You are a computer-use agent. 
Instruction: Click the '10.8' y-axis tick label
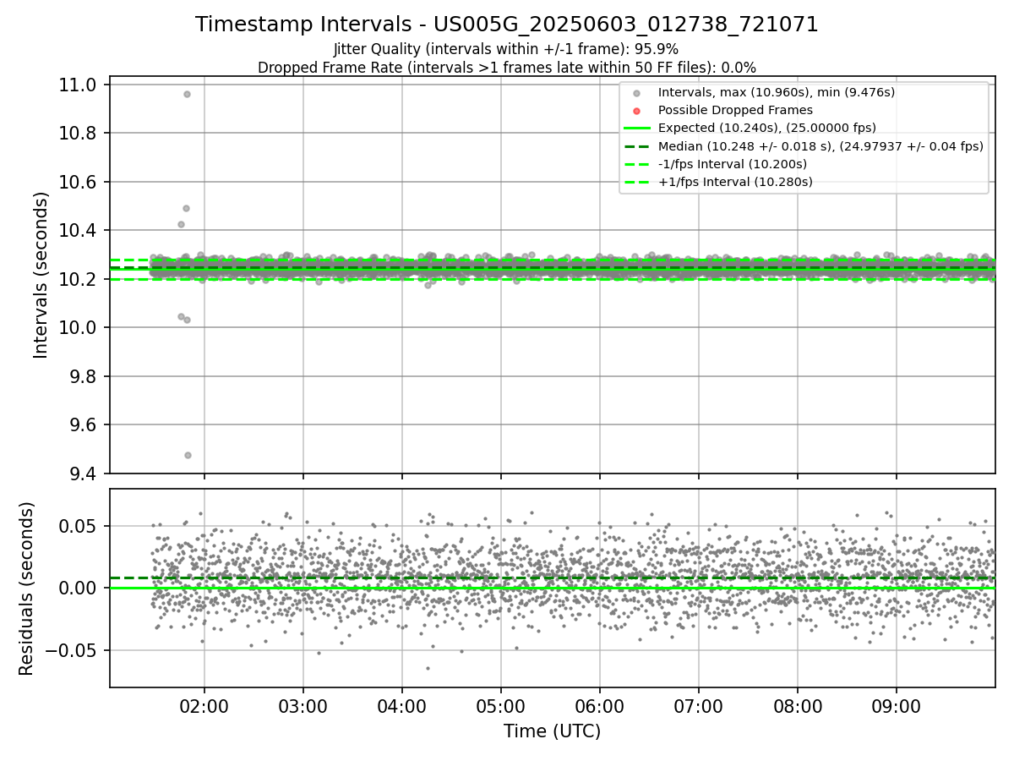79,134
